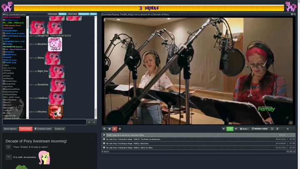Click the playlist list view icon
This screenshot has width=300, height=169.
(x=110, y=129)
